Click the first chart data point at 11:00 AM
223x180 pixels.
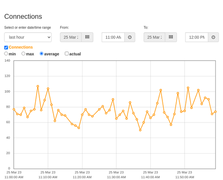click(x=14, y=109)
